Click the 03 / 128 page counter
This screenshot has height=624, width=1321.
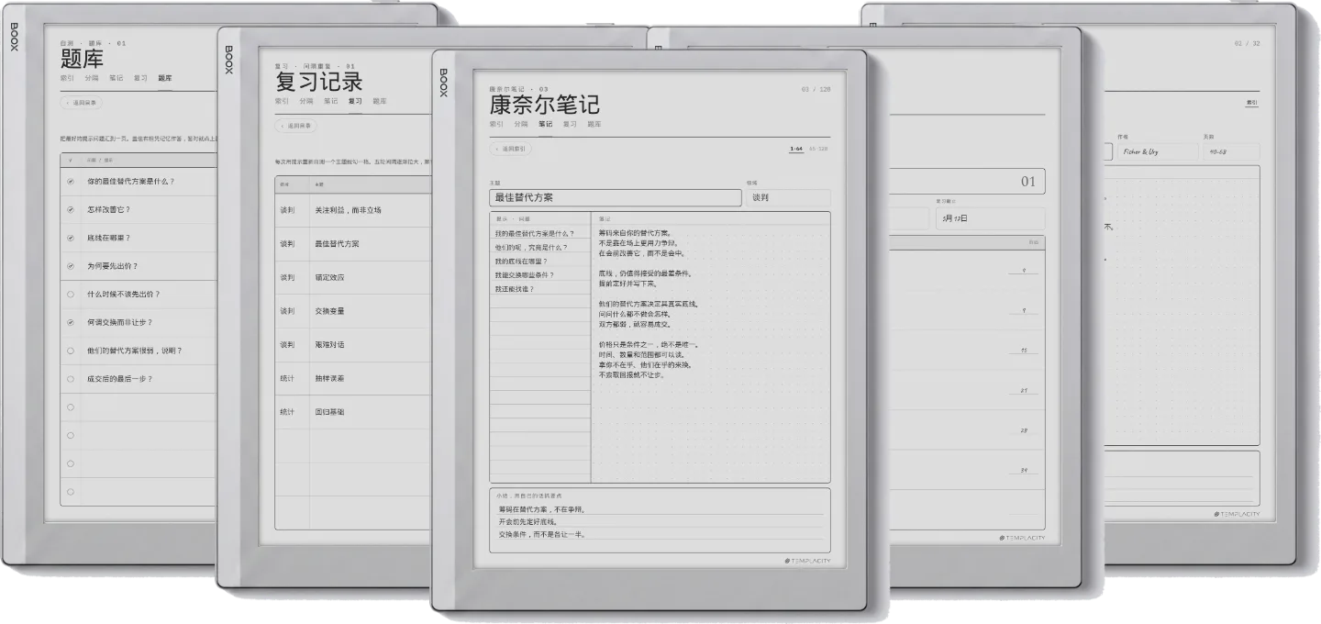[816, 89]
